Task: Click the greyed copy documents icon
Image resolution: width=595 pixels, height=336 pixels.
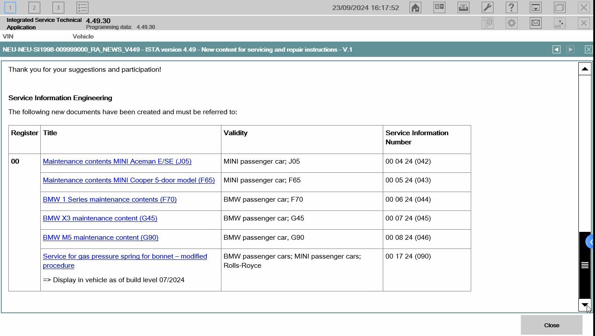Action: coord(487,23)
